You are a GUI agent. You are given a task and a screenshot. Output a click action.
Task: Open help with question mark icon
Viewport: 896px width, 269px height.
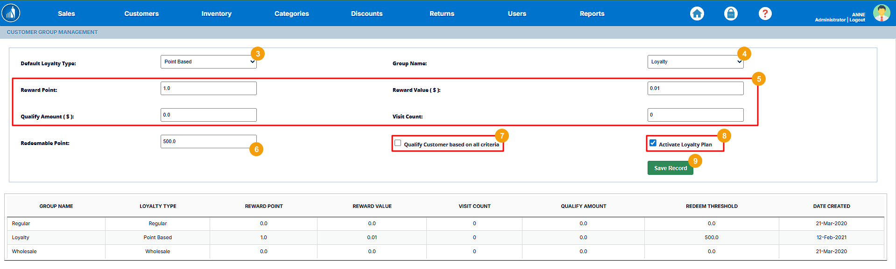tap(765, 14)
